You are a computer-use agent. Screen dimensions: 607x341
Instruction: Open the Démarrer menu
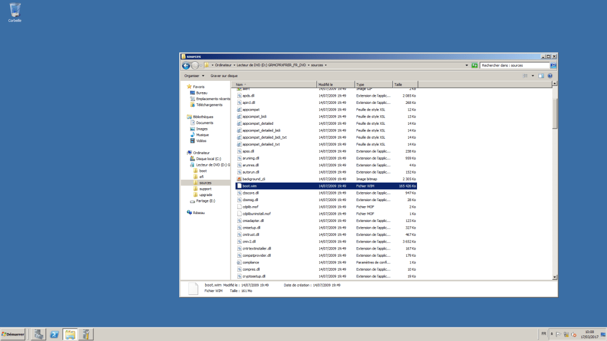[12, 334]
